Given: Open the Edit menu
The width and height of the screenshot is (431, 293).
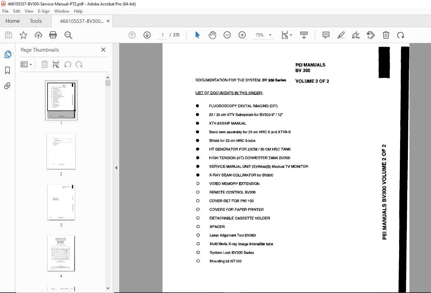Looking at the screenshot, I should 17,11.
